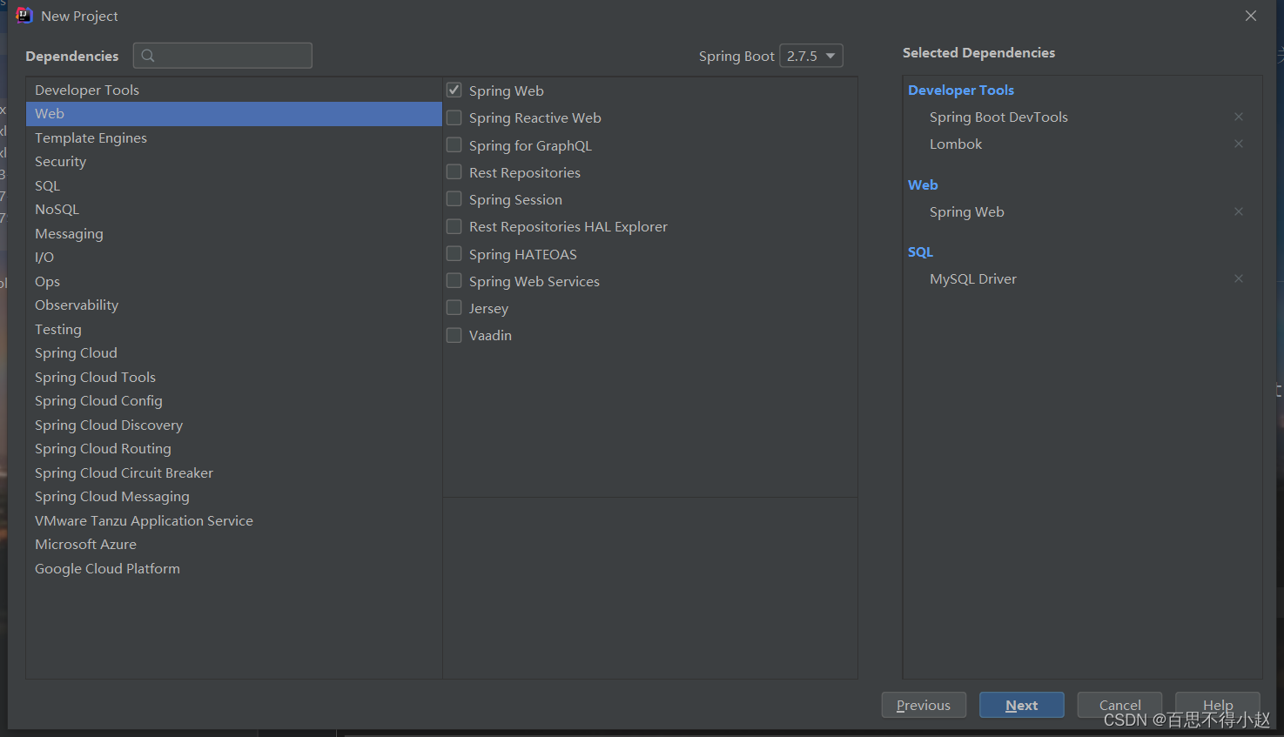Image resolution: width=1284 pixels, height=737 pixels.
Task: Select the Security category
Action: 234,162
